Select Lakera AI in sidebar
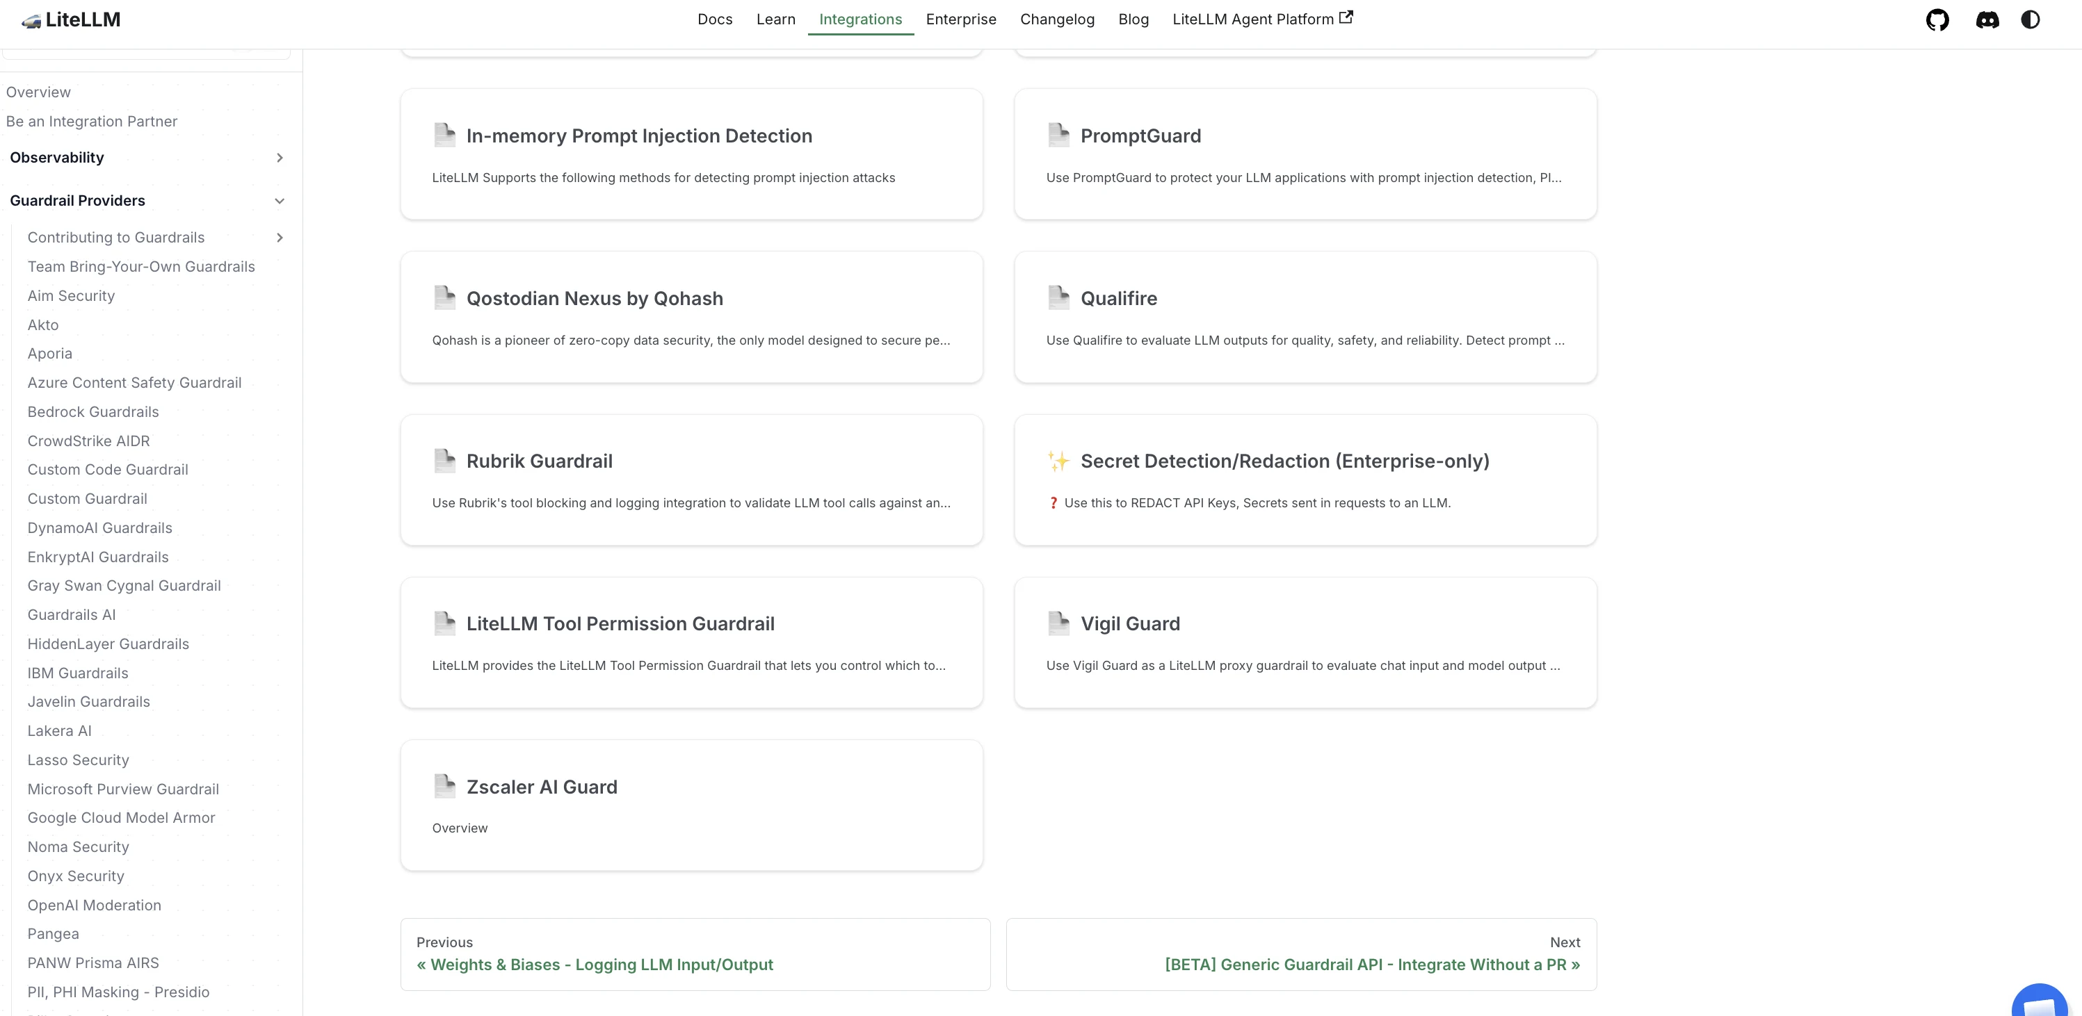 59,731
